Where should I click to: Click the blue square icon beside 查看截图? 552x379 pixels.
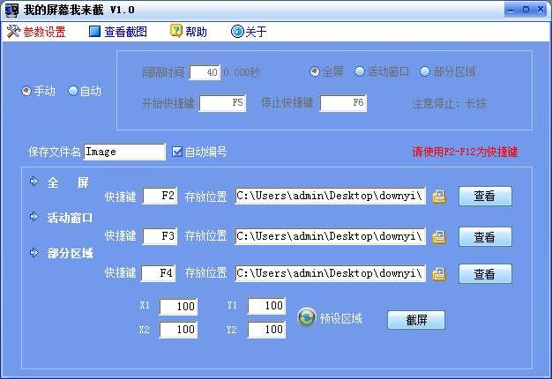click(x=94, y=32)
